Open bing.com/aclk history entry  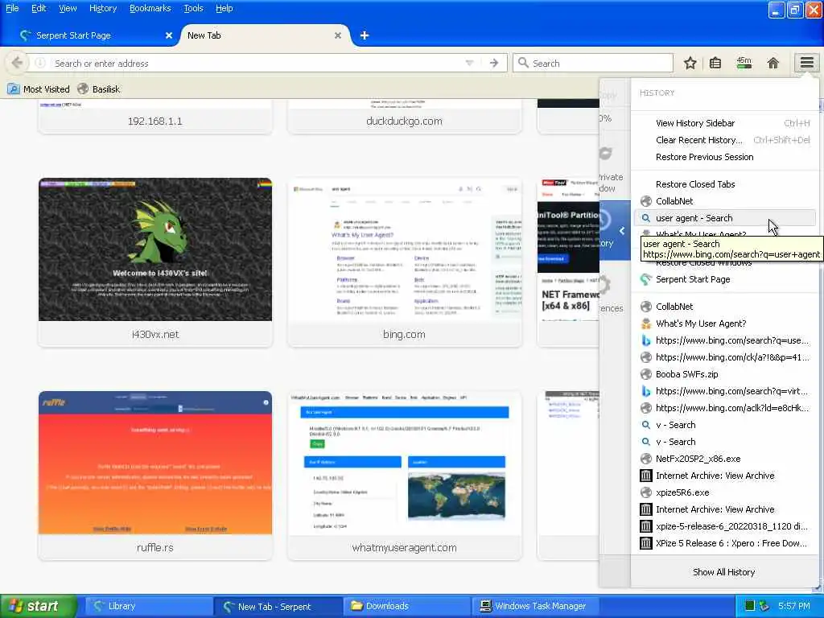coord(725,408)
